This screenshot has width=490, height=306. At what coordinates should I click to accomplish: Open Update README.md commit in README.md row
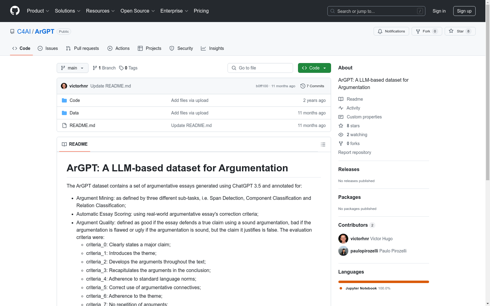191,125
